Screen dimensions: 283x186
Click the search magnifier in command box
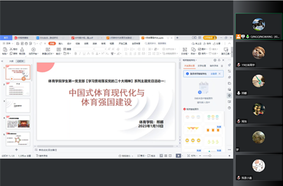[146, 43]
